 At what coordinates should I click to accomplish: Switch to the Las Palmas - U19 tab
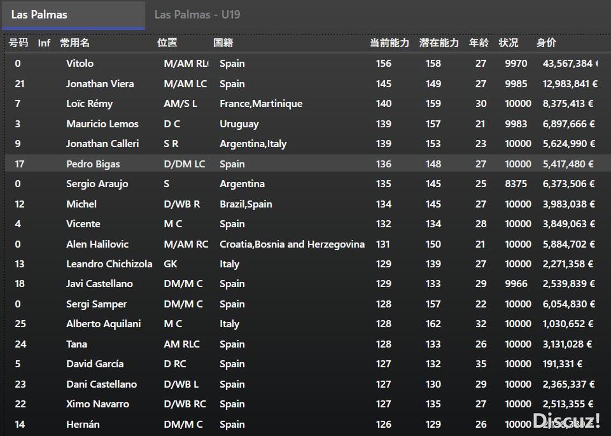point(197,15)
